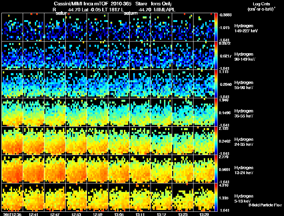Screen dimensions: 284x216
Task: Click the color bar for the 149-227 keV row
Action: 216,27
